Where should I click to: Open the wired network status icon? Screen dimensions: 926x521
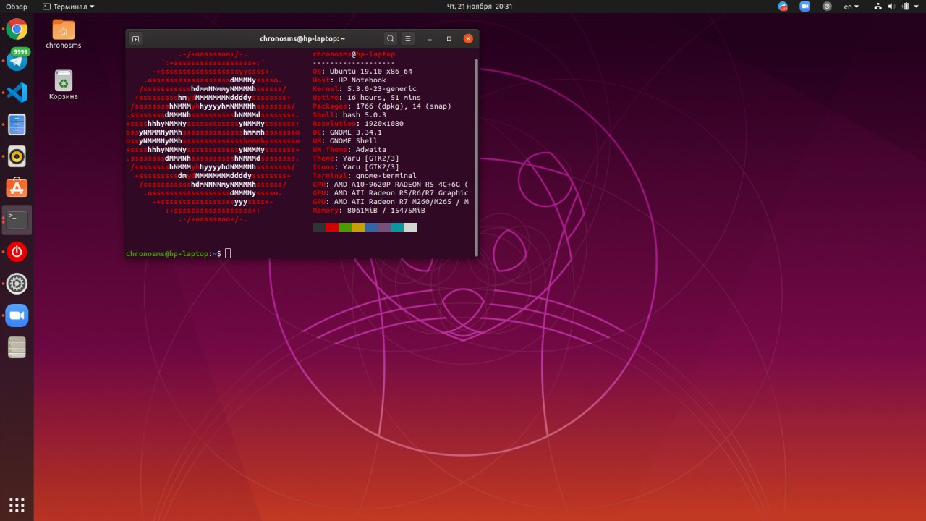coord(878,6)
